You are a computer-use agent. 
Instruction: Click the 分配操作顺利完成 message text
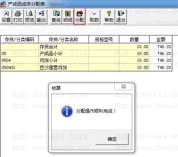click(x=96, y=111)
